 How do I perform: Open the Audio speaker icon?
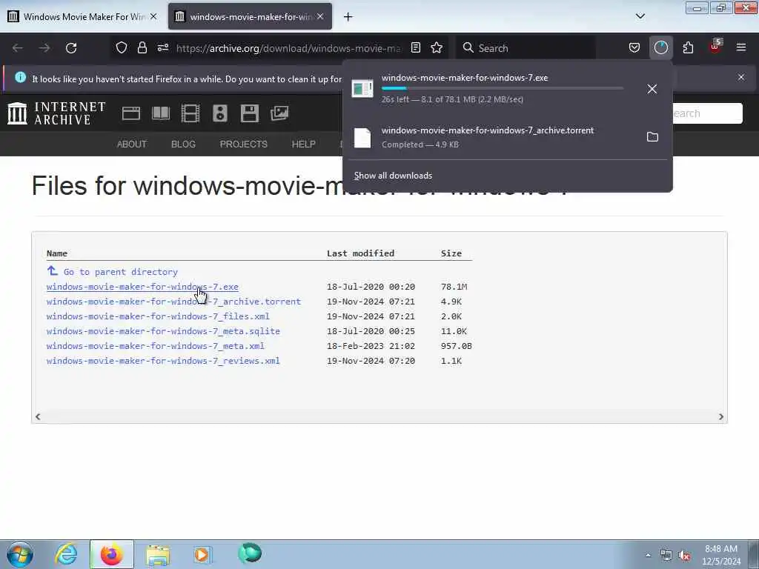pyautogui.click(x=219, y=113)
